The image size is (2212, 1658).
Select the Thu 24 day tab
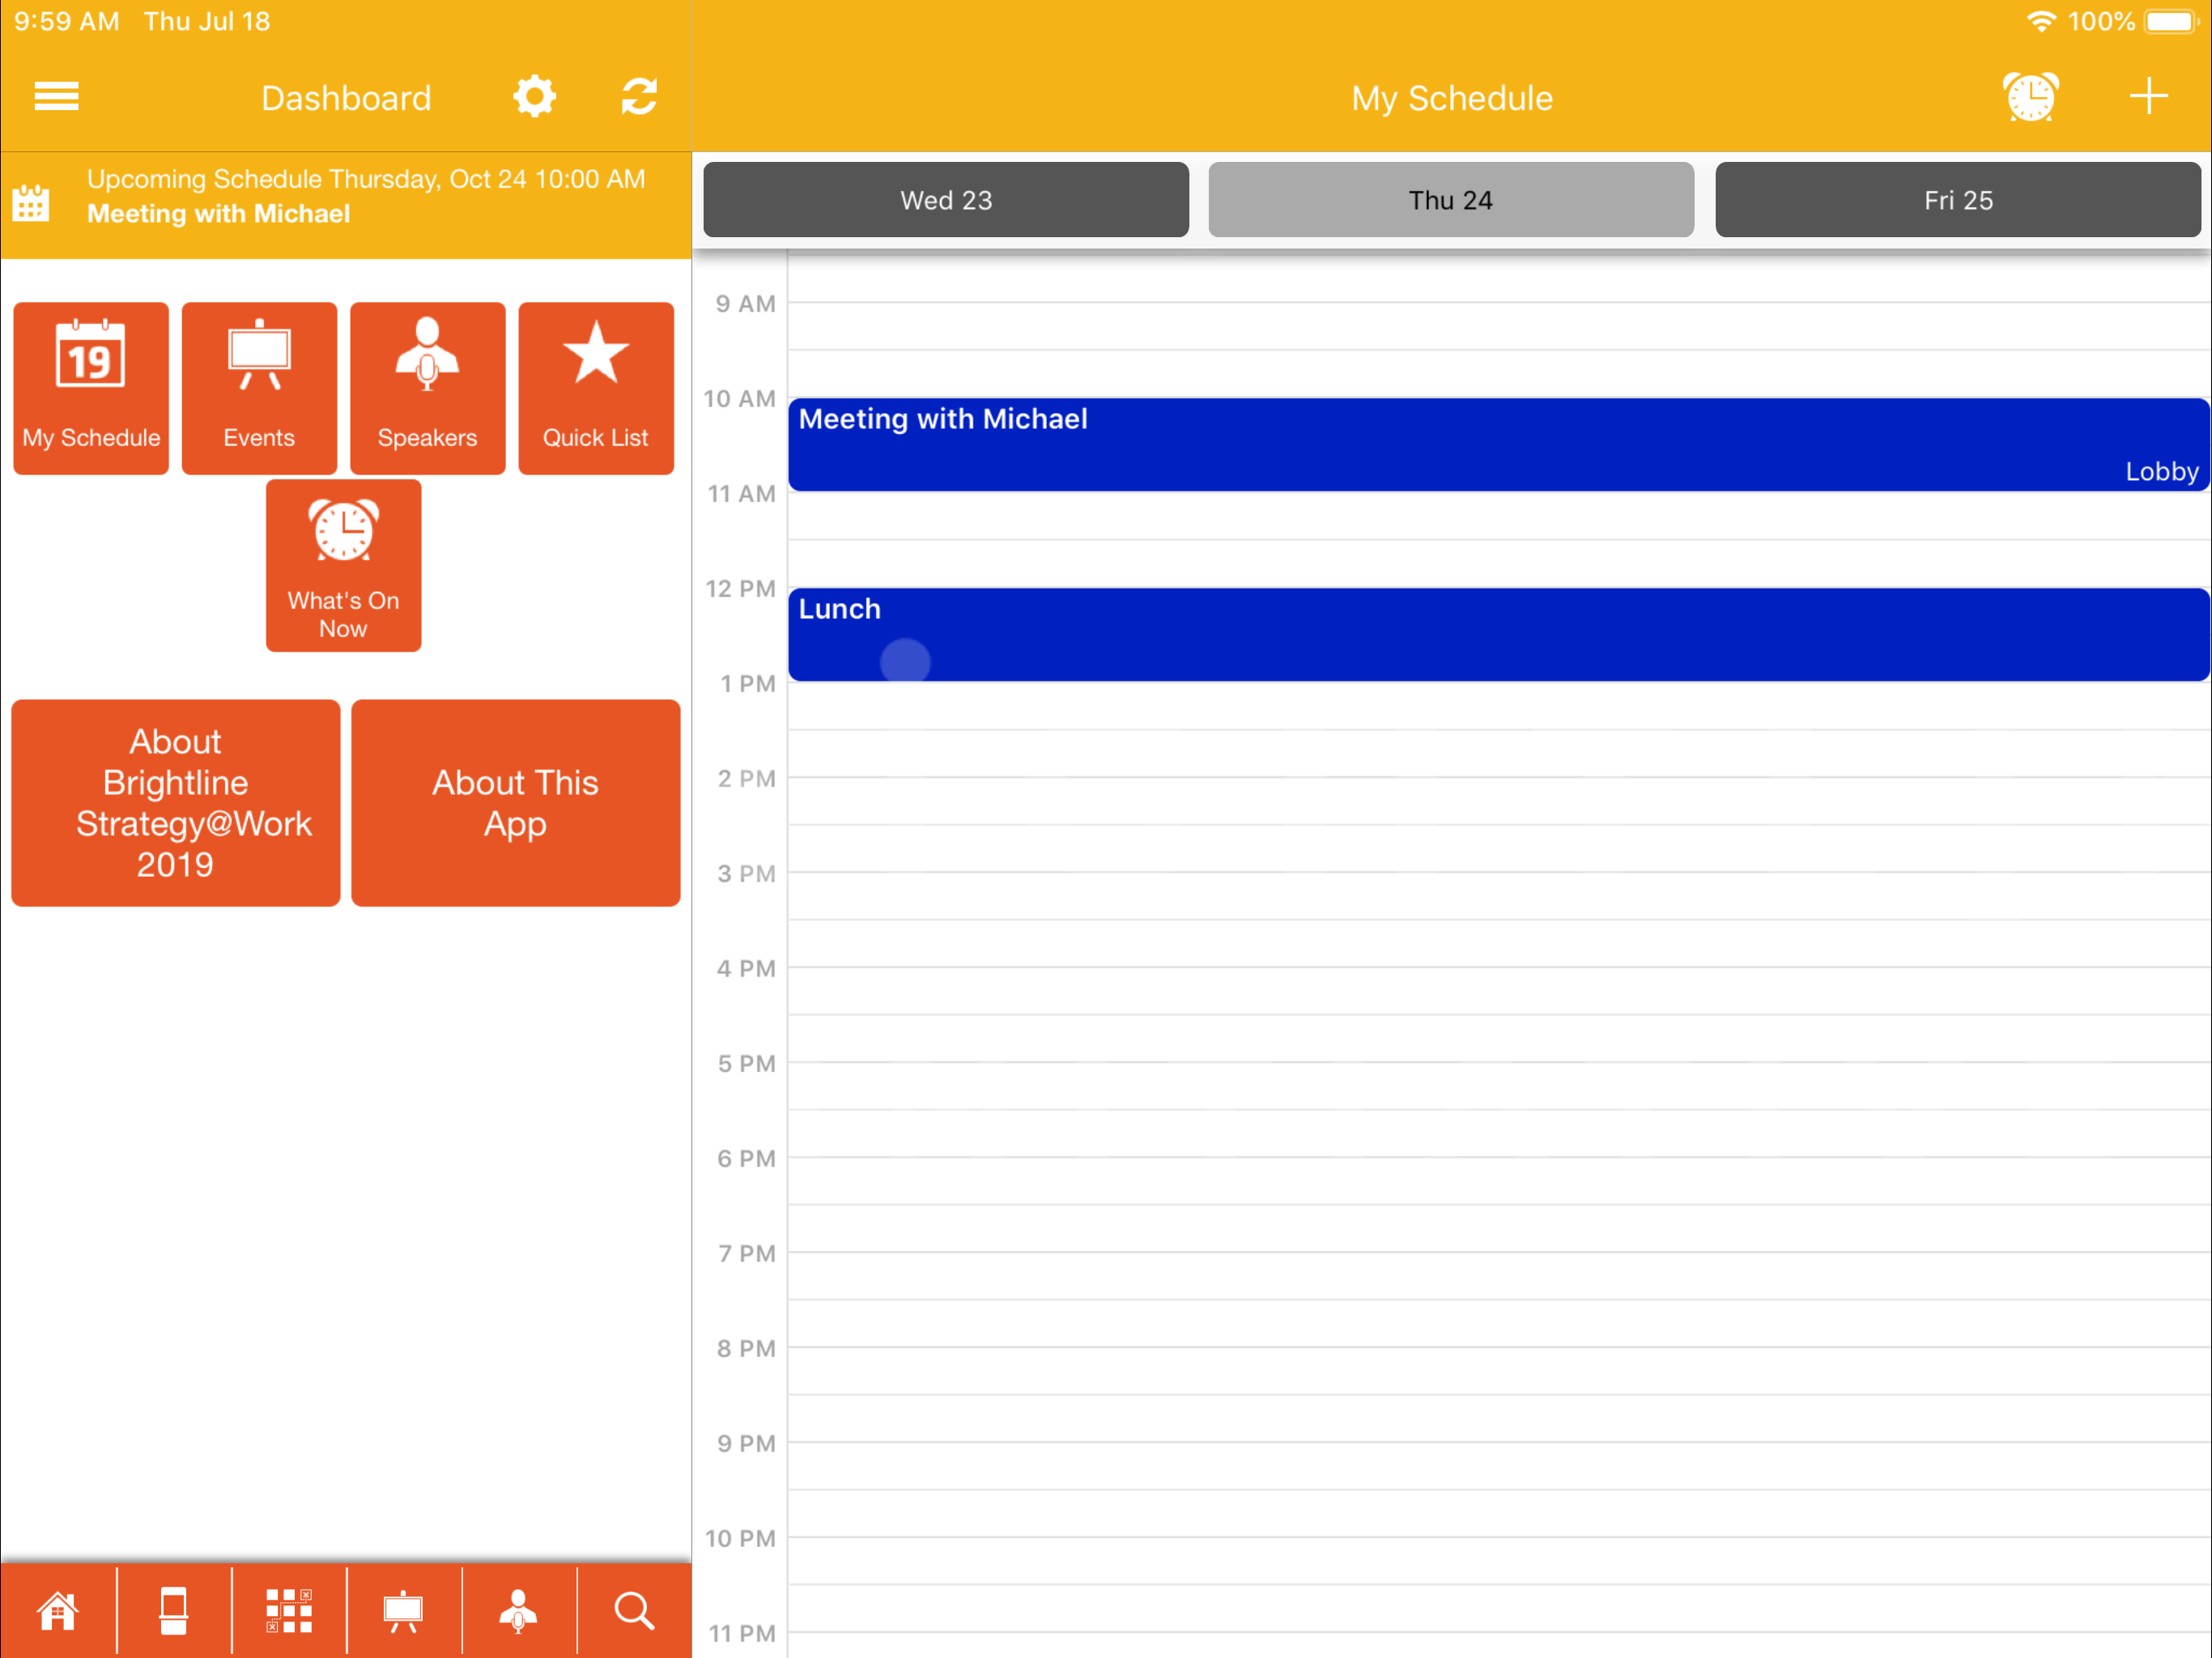[1451, 200]
